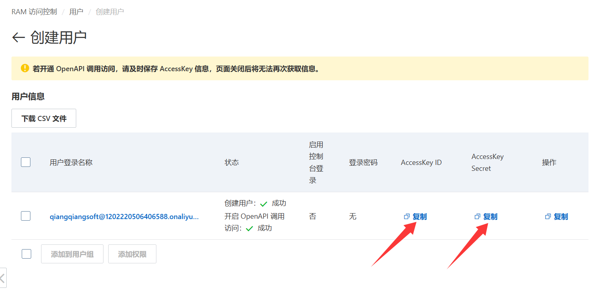
Task: Toggle the select-all checkbox in table header
Action: 26,162
